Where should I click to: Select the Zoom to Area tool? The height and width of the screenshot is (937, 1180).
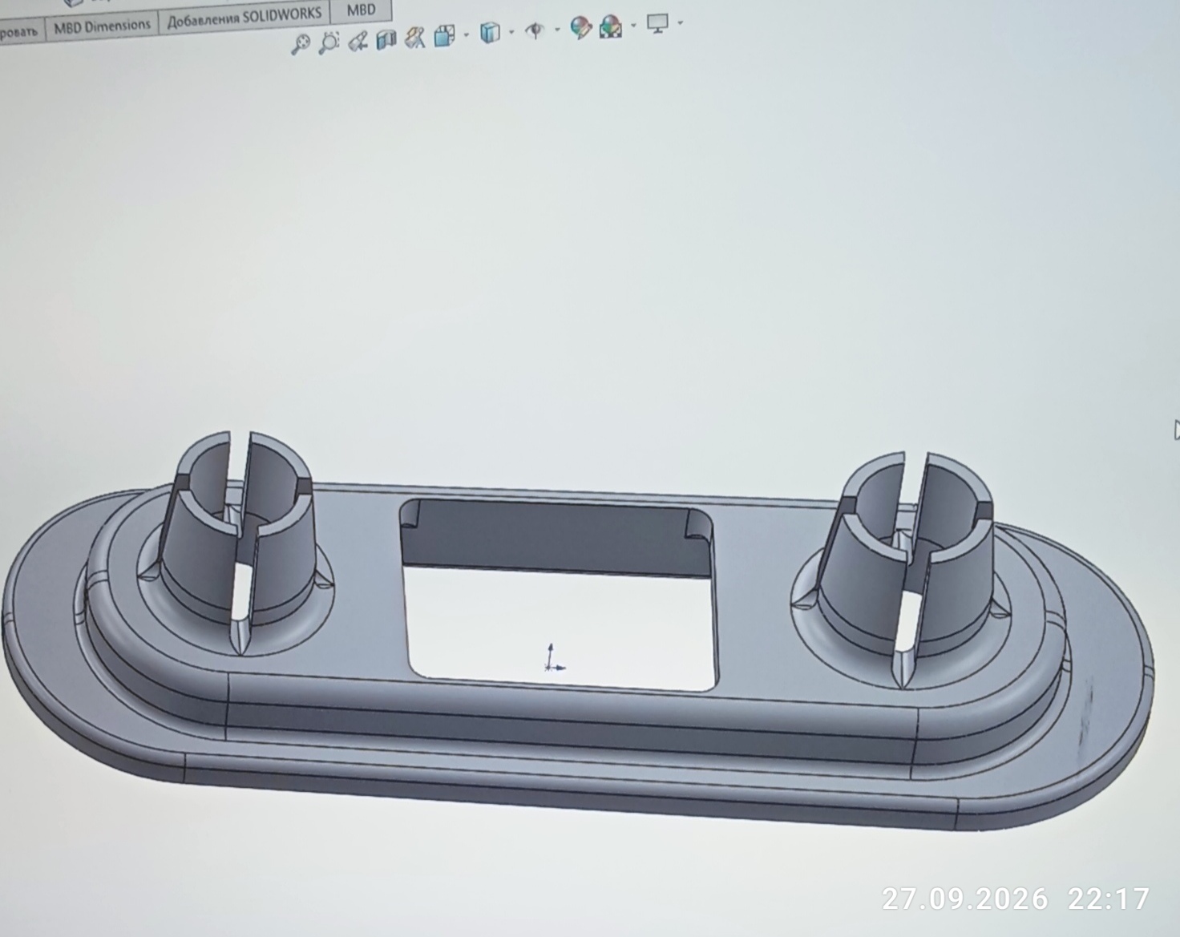pyautogui.click(x=329, y=42)
